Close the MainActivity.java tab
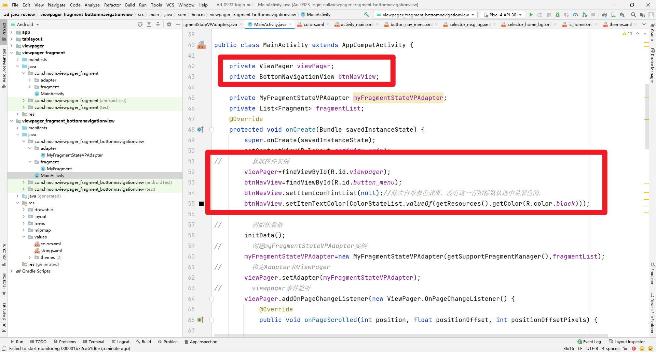 pyautogui.click(x=290, y=24)
